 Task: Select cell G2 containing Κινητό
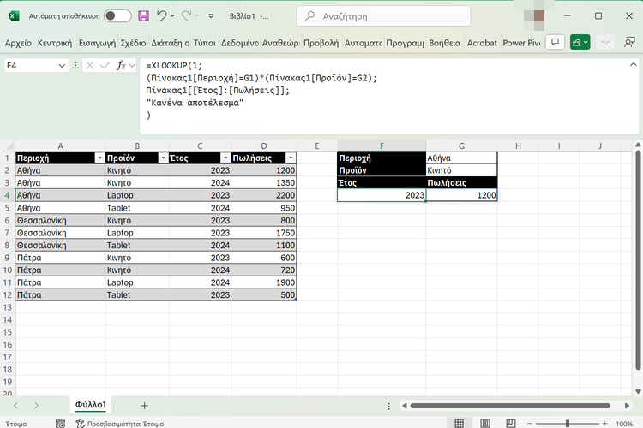[461, 170]
